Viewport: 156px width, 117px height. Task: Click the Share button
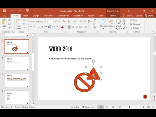[x=149, y=16]
